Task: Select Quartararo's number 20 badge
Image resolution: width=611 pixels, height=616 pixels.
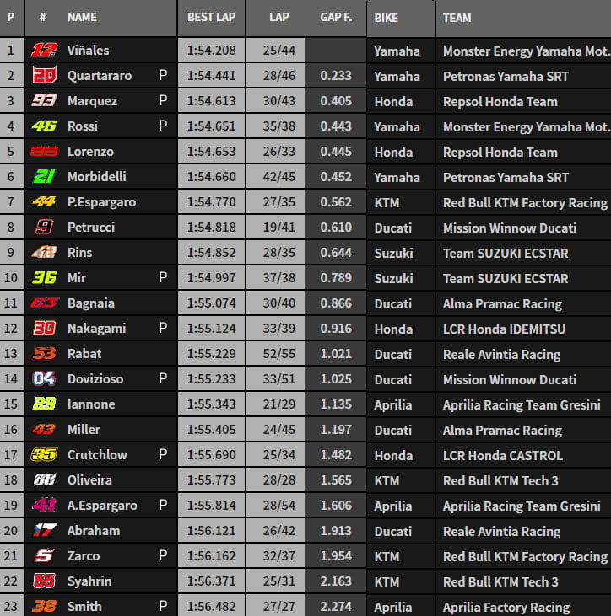Action: point(44,75)
